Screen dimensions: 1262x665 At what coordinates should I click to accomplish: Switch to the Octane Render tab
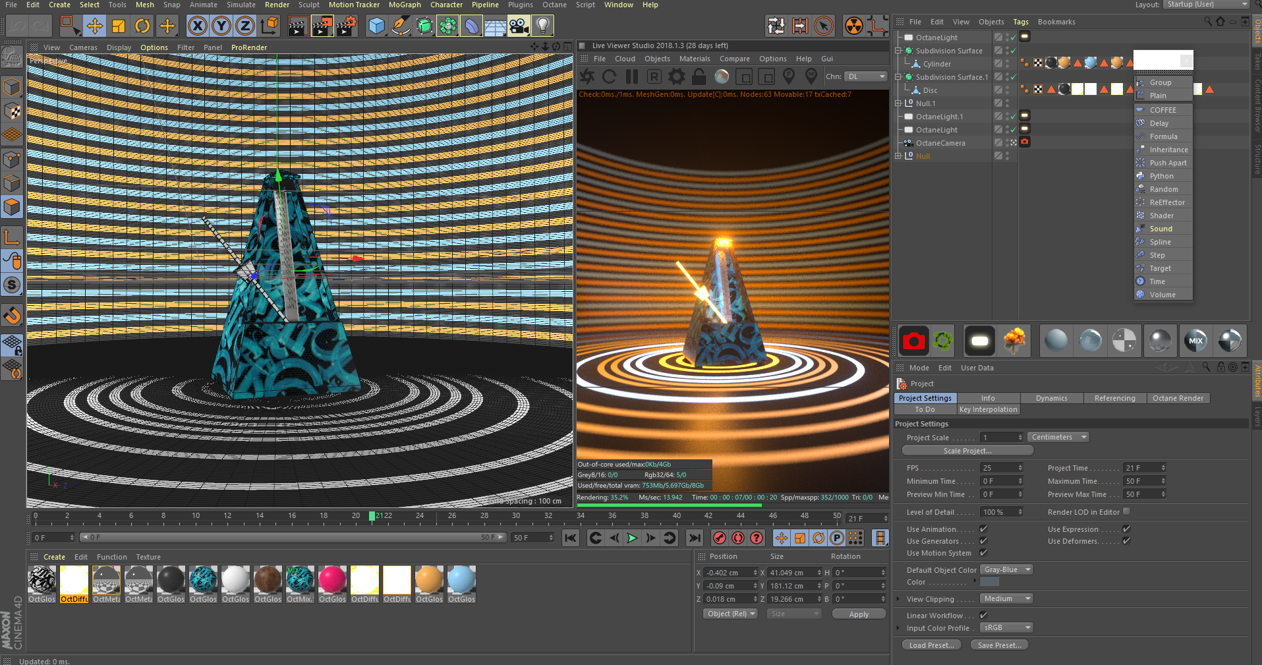(x=1178, y=398)
